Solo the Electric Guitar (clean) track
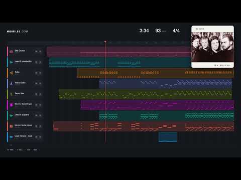Screen dimensions: 241x180 [40, 126]
